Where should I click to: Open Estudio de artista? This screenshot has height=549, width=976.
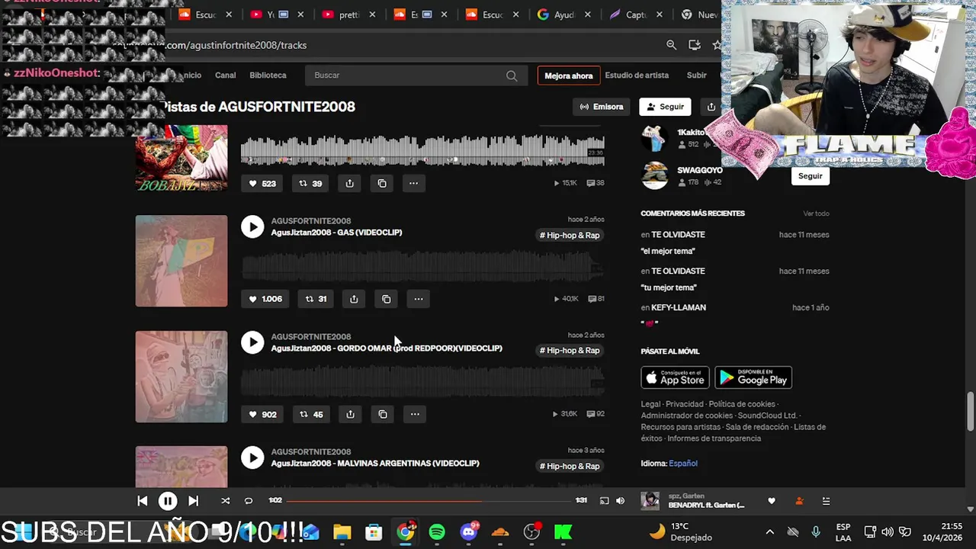(x=637, y=75)
